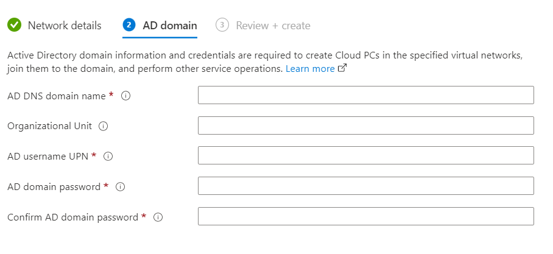Click the Organizational Unit label text
Image resolution: width=553 pixels, height=254 pixels.
(x=49, y=126)
